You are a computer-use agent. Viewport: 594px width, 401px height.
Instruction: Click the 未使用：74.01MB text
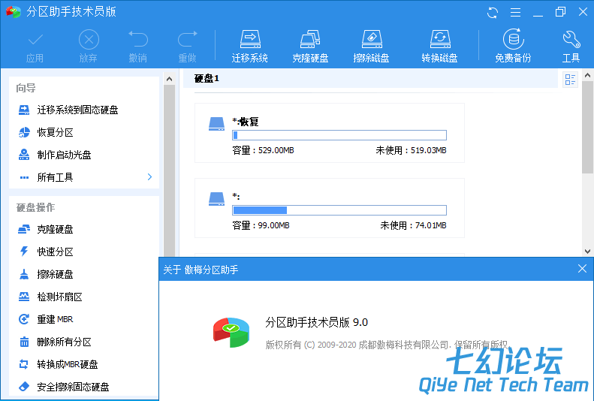(413, 225)
